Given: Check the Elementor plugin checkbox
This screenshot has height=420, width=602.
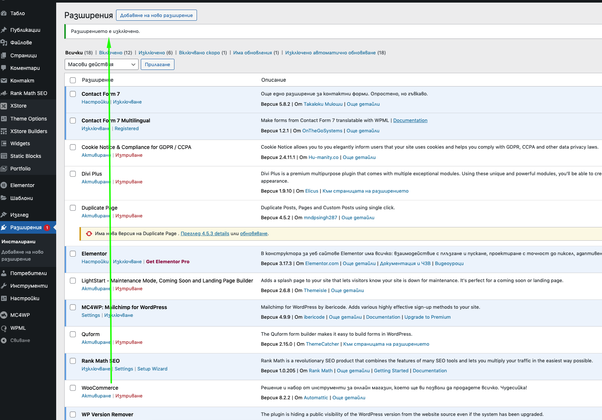Looking at the screenshot, I should point(73,254).
